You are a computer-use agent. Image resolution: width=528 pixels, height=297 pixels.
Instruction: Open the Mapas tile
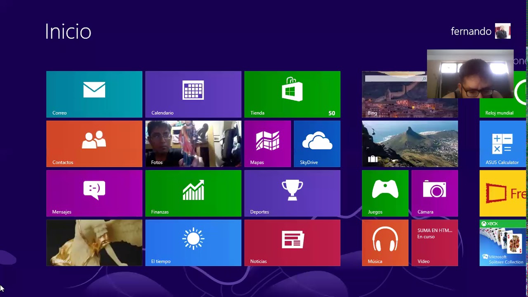click(267, 144)
